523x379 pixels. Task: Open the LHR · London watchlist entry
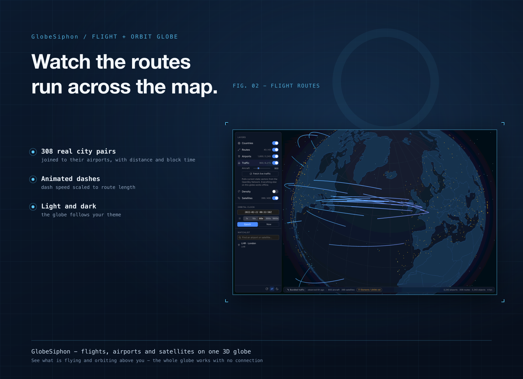(x=258, y=245)
